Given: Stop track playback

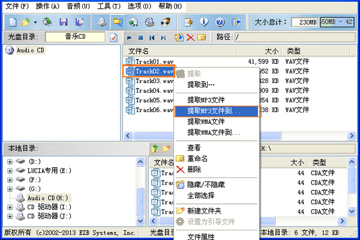Looking at the screenshot, I should pos(140,37).
